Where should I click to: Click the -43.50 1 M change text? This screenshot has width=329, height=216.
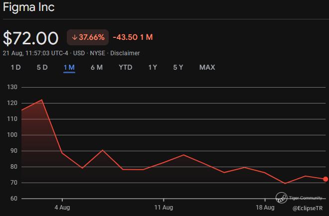[133, 37]
